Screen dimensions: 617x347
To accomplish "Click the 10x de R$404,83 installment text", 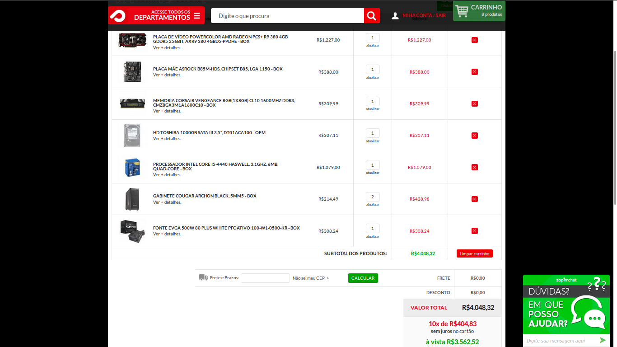I will click(x=452, y=324).
